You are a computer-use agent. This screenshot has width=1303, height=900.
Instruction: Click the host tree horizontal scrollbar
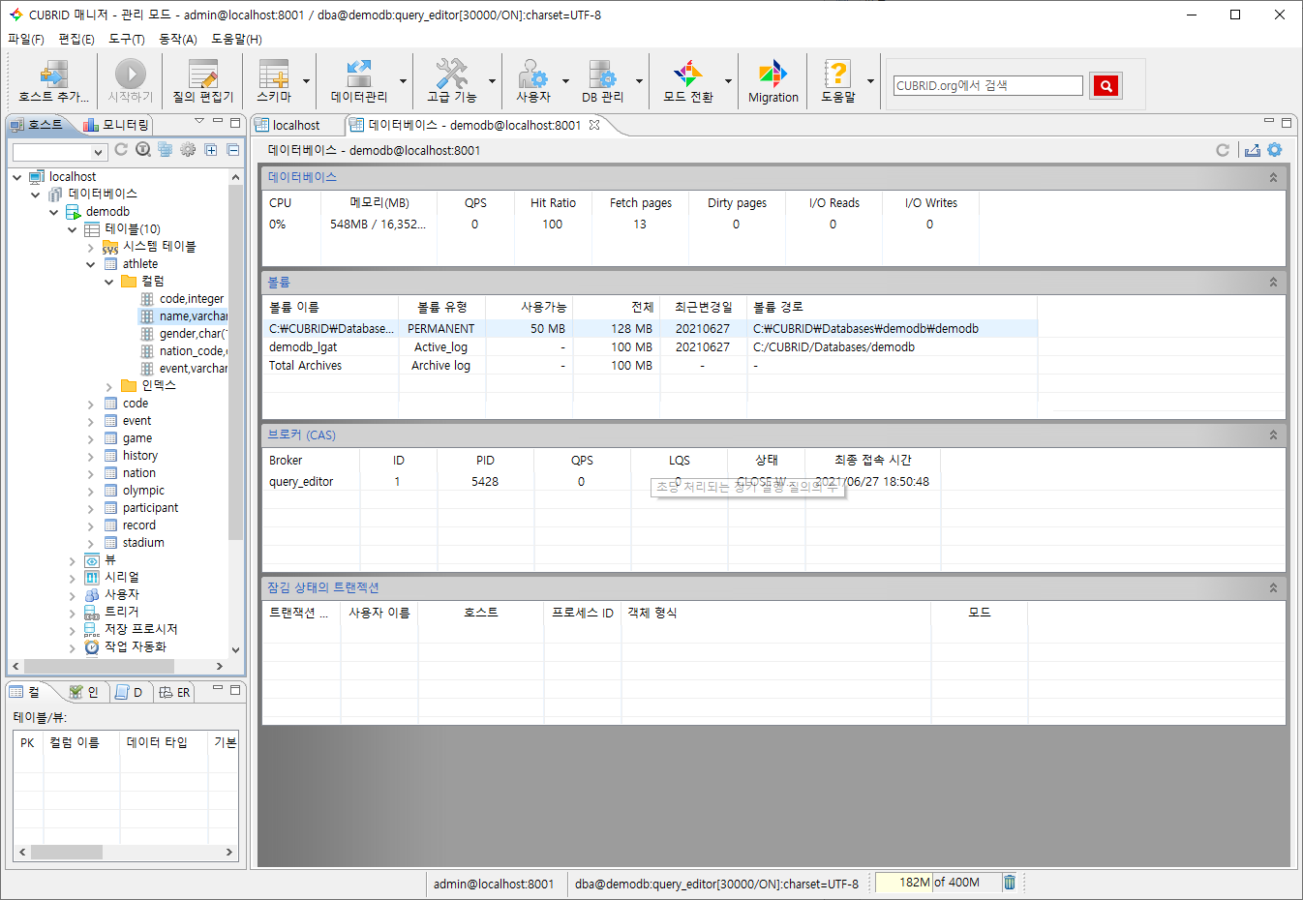tap(100, 666)
